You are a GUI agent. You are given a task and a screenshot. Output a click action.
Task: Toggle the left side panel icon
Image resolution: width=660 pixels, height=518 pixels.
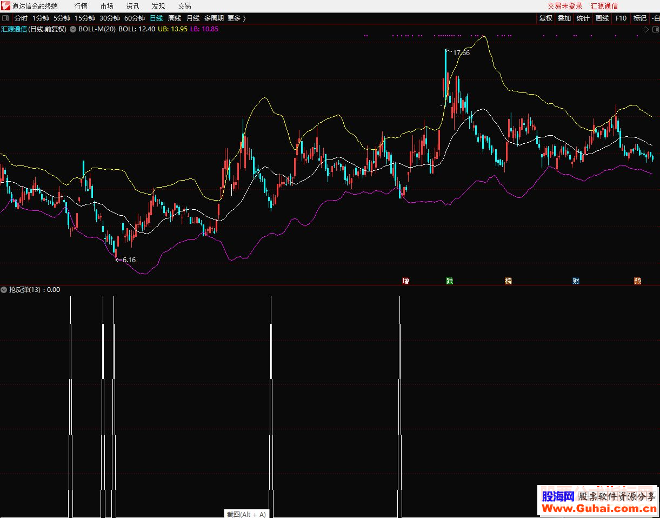6,18
